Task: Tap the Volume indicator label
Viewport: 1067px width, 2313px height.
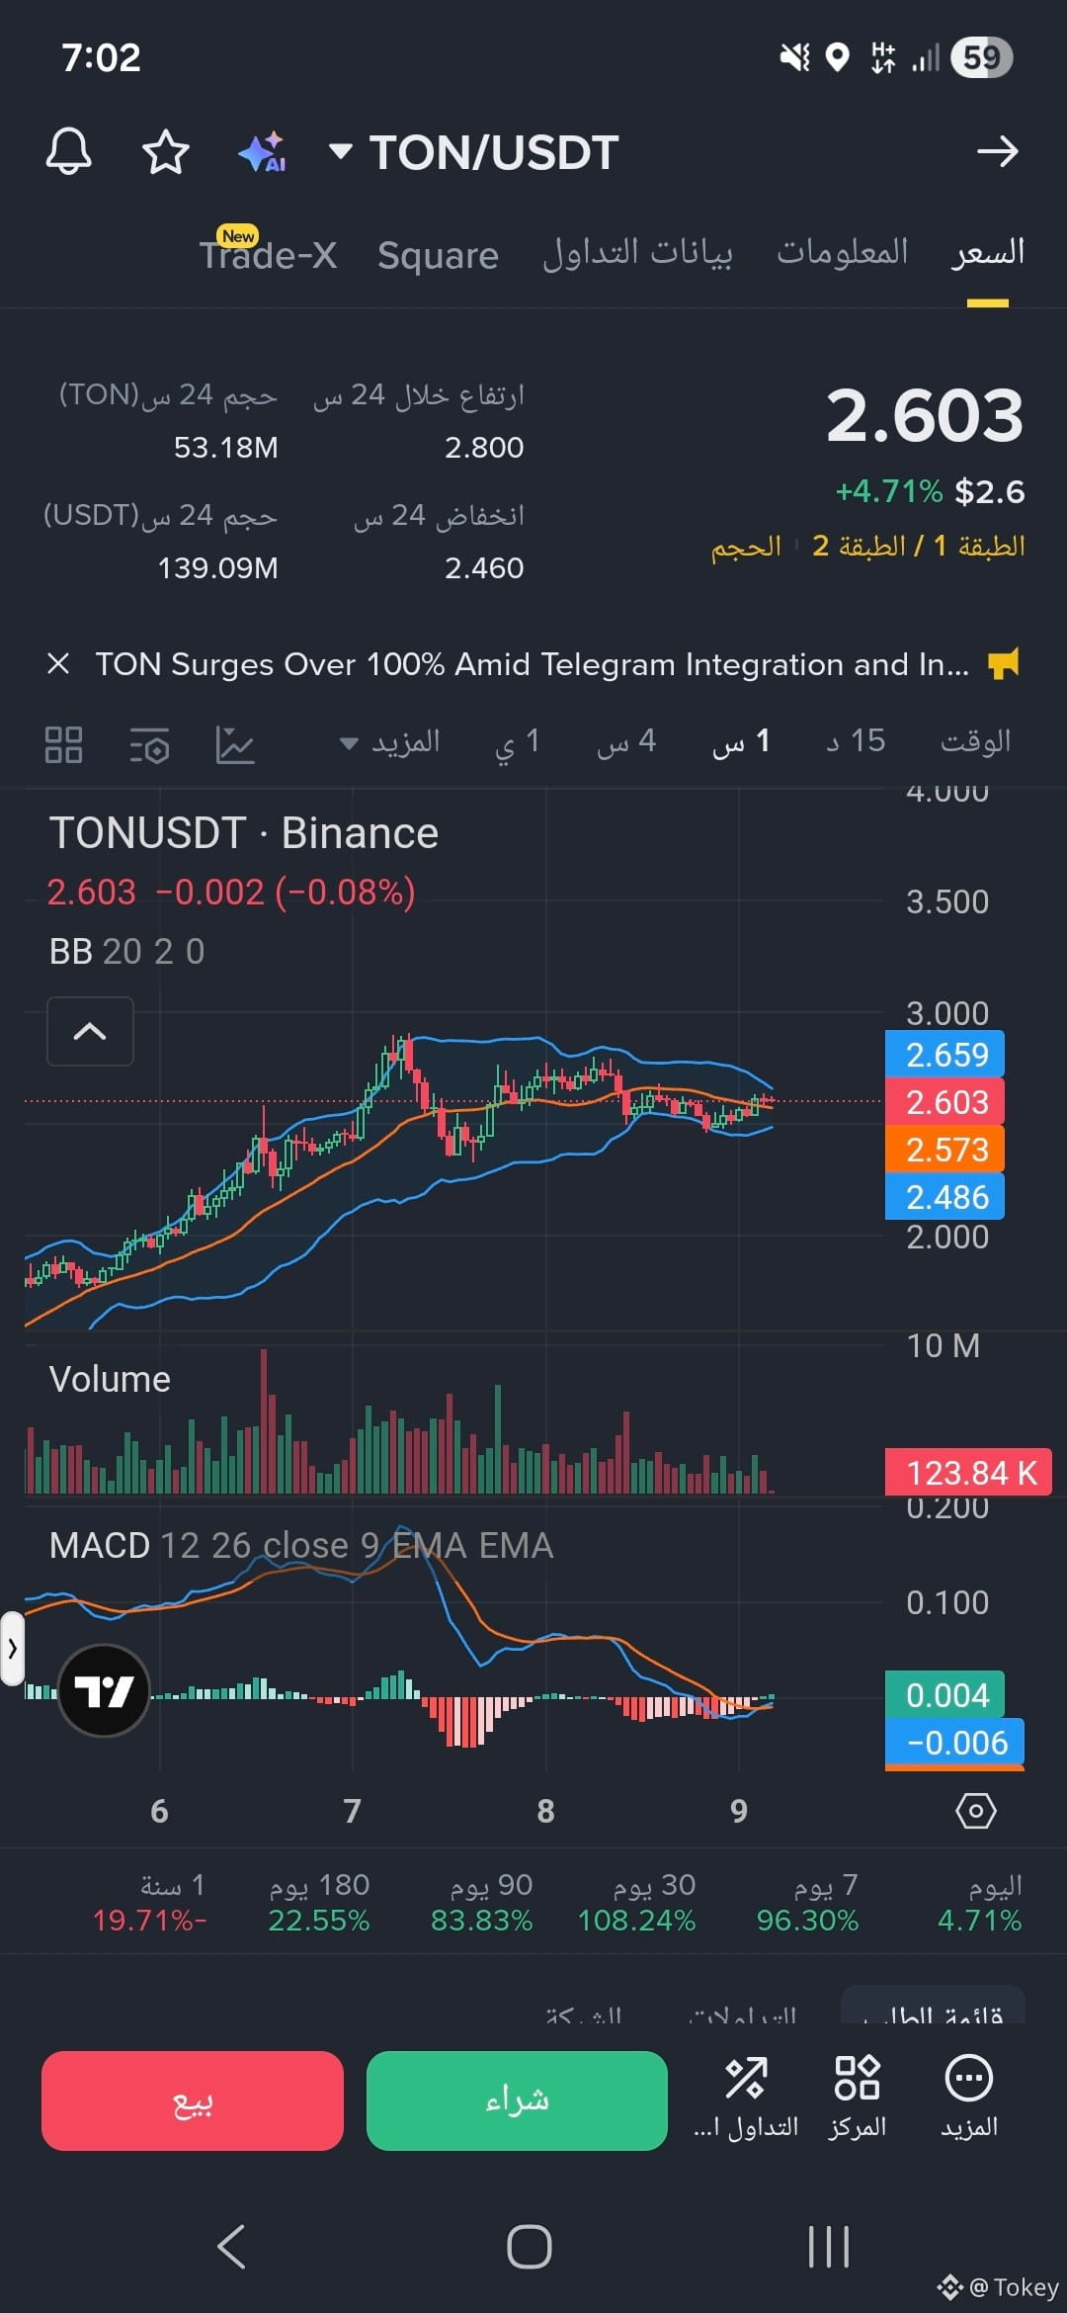Action: point(110,1379)
